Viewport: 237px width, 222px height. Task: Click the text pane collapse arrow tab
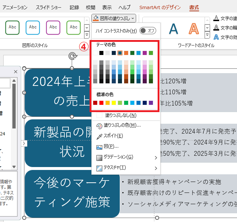[x=24, y=143]
